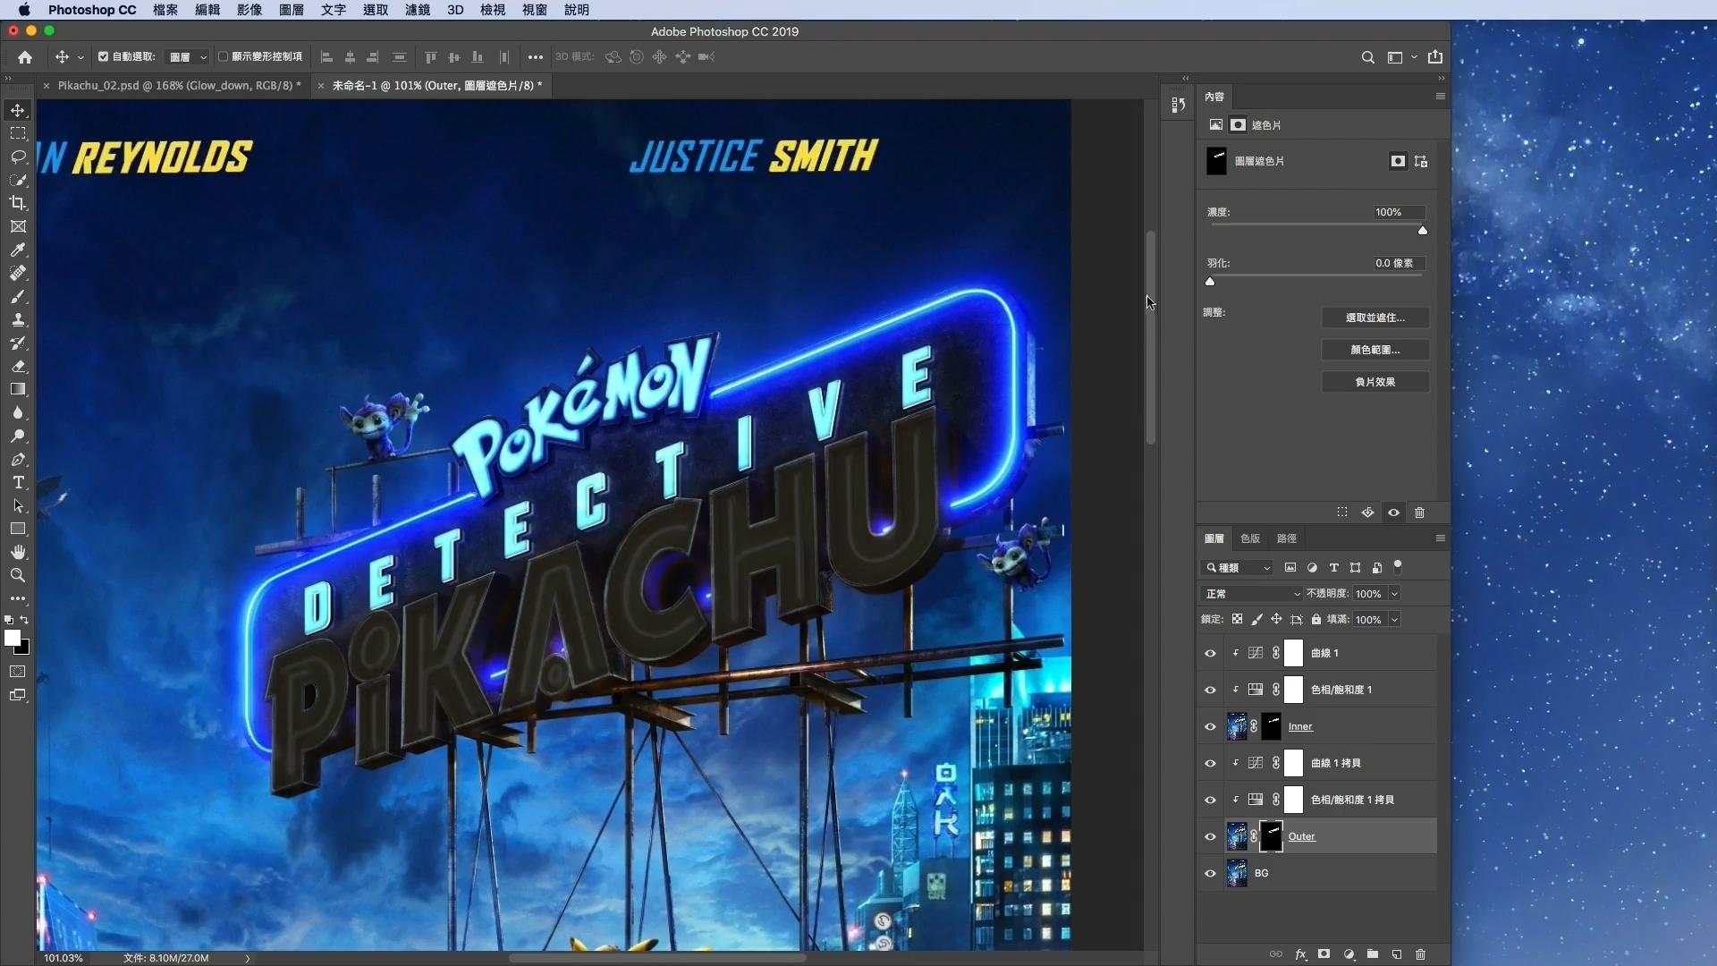Create new group folder icon in Layers

click(1372, 954)
